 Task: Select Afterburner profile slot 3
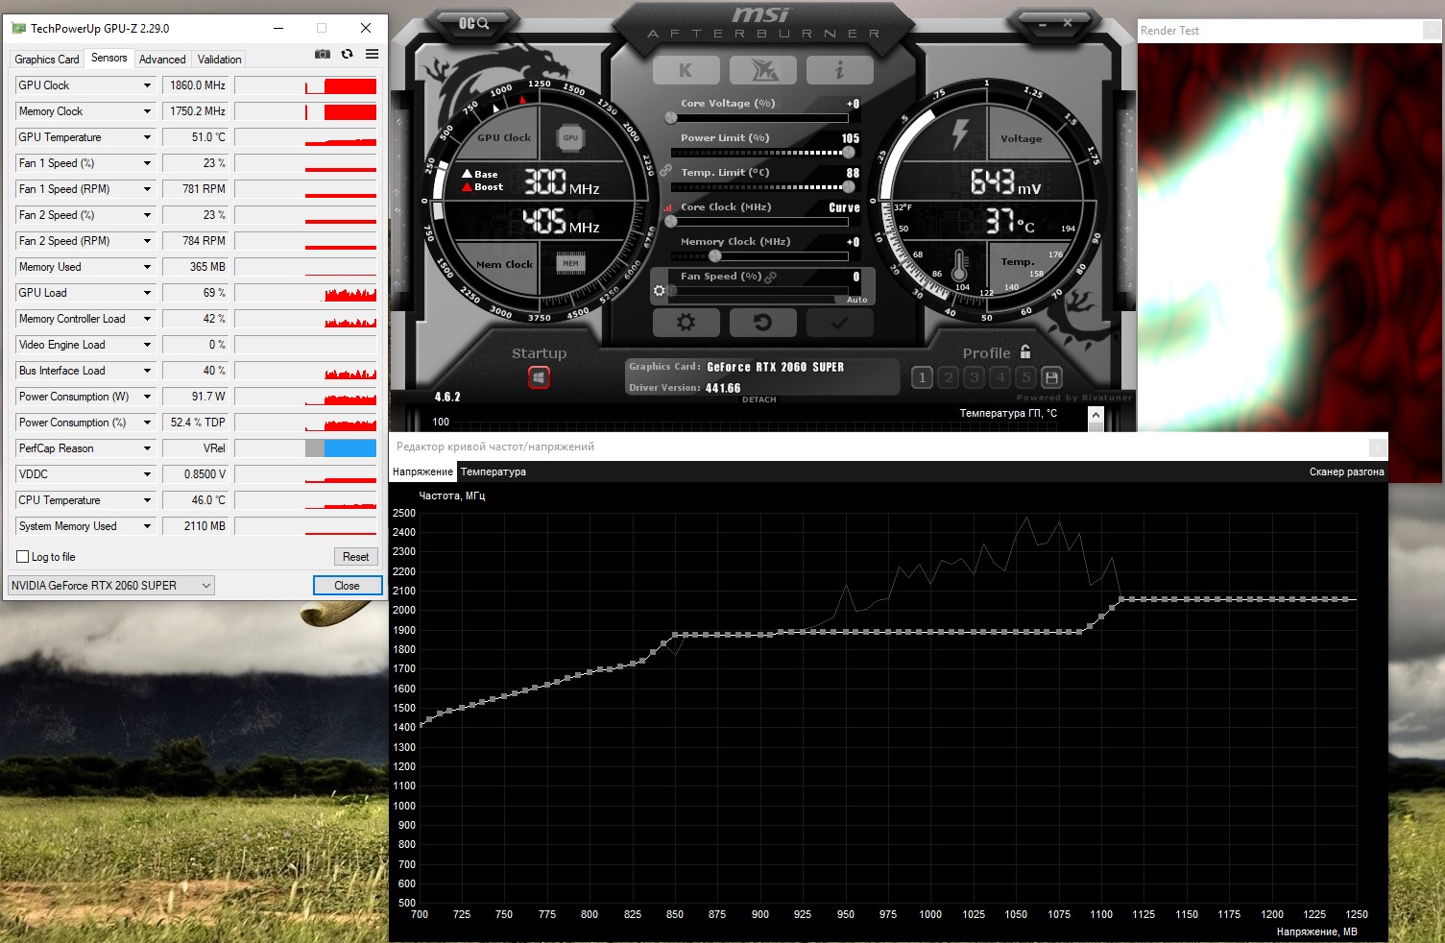tap(975, 377)
